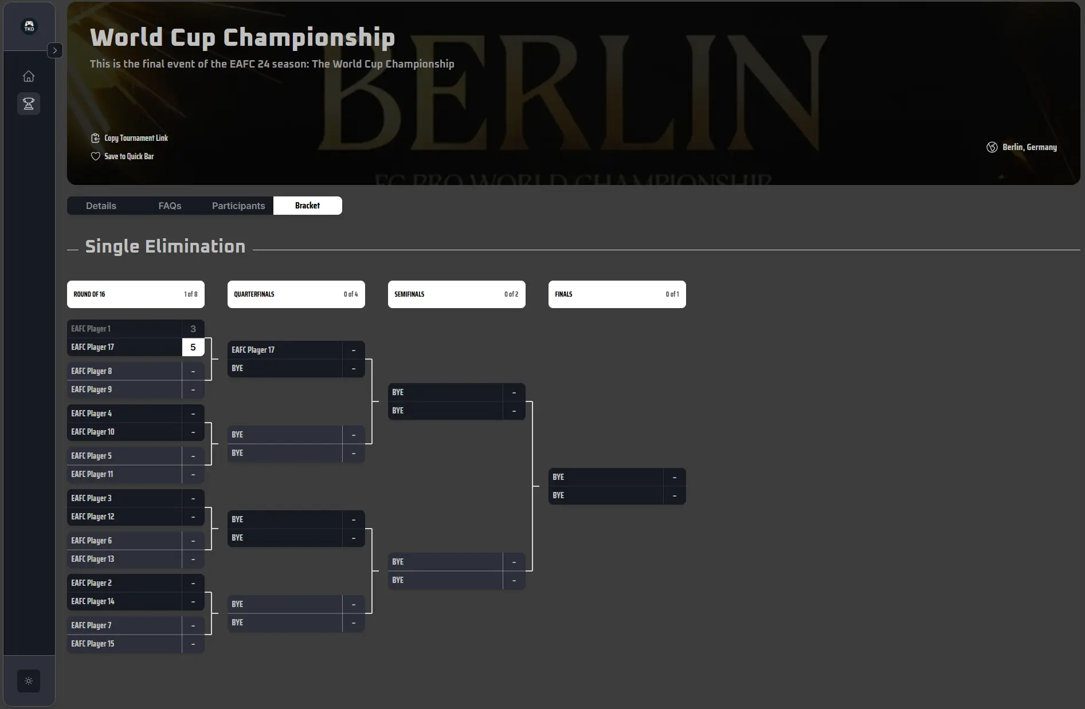Open the Home icon in the sidebar

[x=29, y=76]
